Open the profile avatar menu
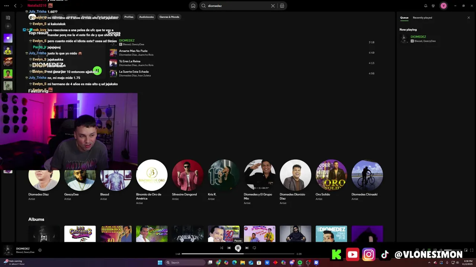476x267 pixels. [443, 6]
